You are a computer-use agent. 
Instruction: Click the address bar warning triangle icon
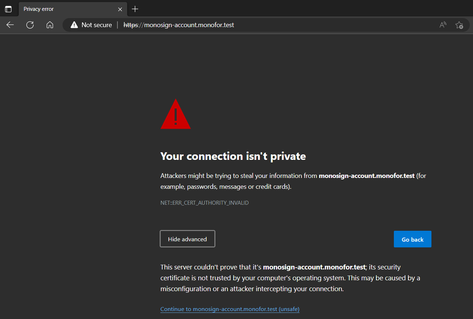(74, 25)
